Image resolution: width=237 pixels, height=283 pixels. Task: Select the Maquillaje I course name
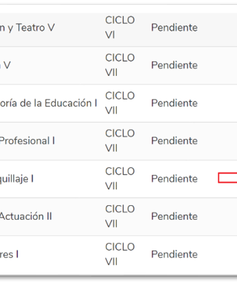point(17,179)
